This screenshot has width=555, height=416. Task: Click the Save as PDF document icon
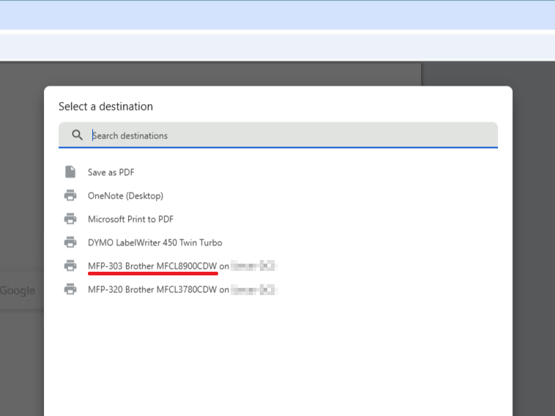tap(70, 172)
